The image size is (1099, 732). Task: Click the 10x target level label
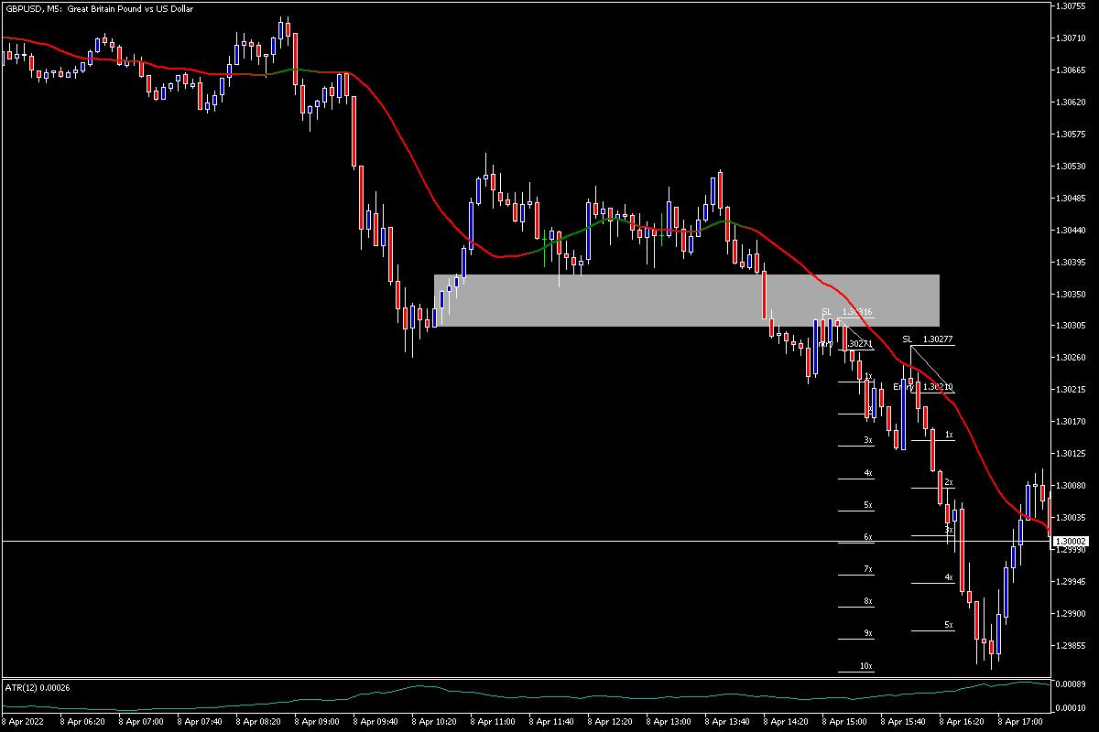(x=866, y=666)
